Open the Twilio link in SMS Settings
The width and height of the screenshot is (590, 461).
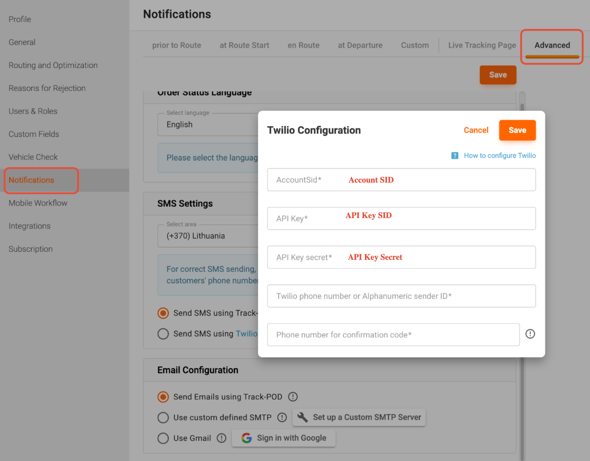247,334
